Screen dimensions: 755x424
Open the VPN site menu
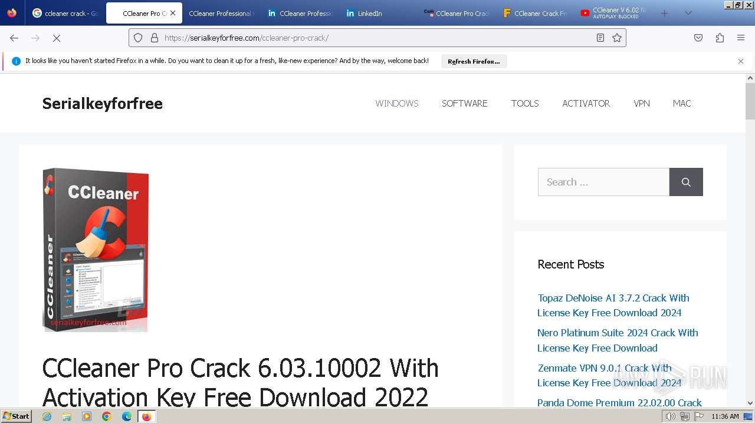coord(642,103)
